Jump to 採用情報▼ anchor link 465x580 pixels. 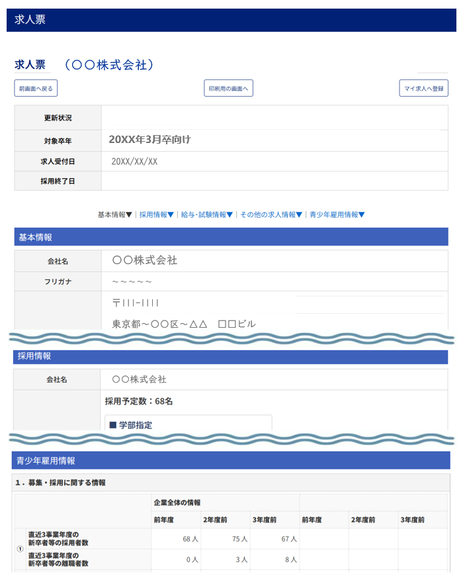tap(156, 215)
